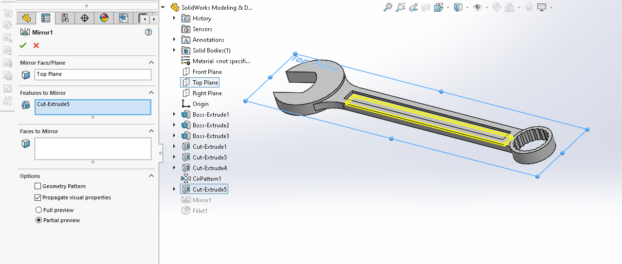Collapse the Options section chevron
The height and width of the screenshot is (264, 622).
click(x=151, y=176)
